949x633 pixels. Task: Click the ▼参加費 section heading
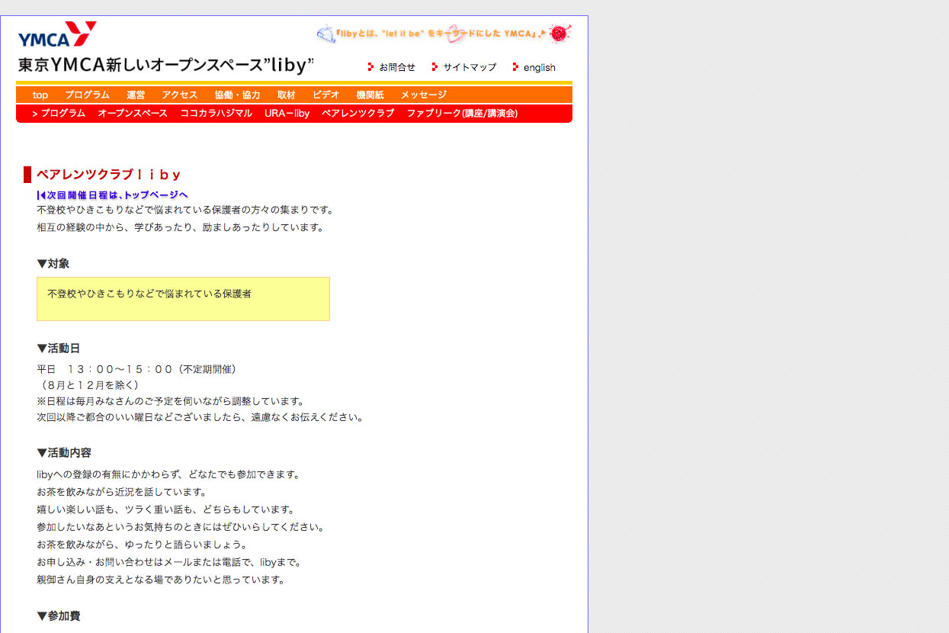59,616
